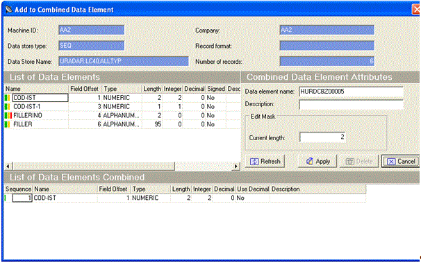Focus the Data element name field
Viewport: 421px width, 263px height.
[x=352, y=92]
